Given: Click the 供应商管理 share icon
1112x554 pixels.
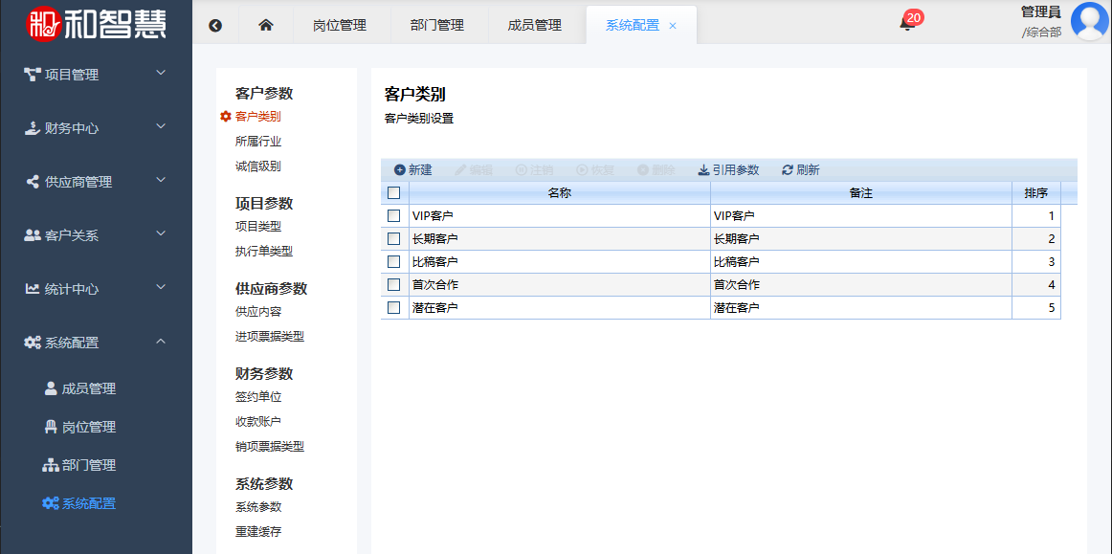Looking at the screenshot, I should [x=33, y=182].
